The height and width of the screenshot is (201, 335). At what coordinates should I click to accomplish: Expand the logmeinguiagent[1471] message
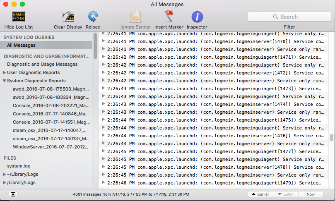(103, 57)
